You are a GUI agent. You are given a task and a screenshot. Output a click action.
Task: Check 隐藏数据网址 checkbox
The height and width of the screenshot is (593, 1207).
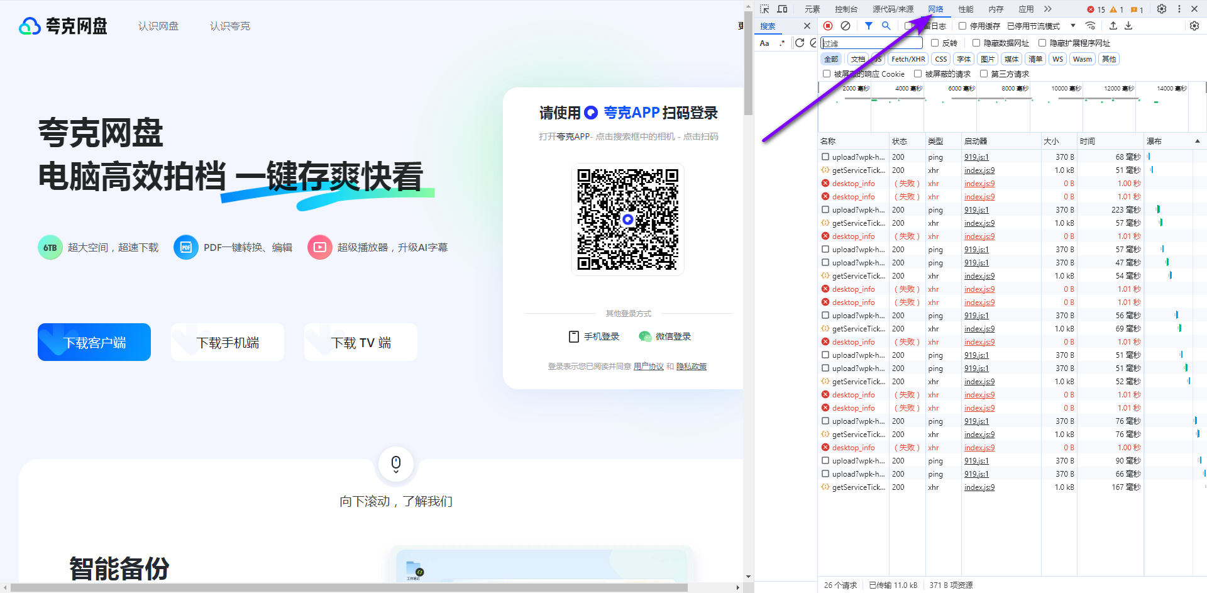(976, 43)
